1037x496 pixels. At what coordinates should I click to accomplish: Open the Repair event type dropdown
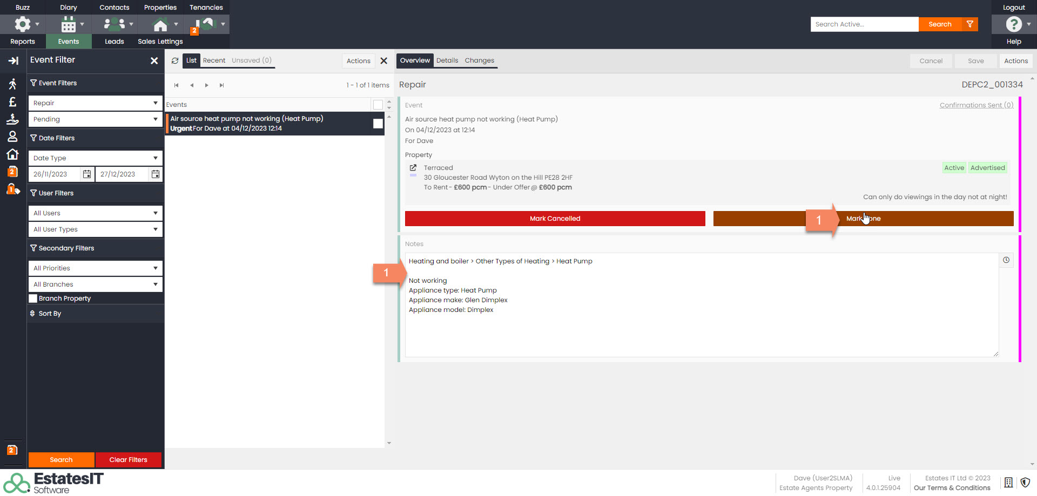[95, 103]
